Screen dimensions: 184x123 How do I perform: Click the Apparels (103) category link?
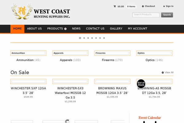click(x=70, y=60)
